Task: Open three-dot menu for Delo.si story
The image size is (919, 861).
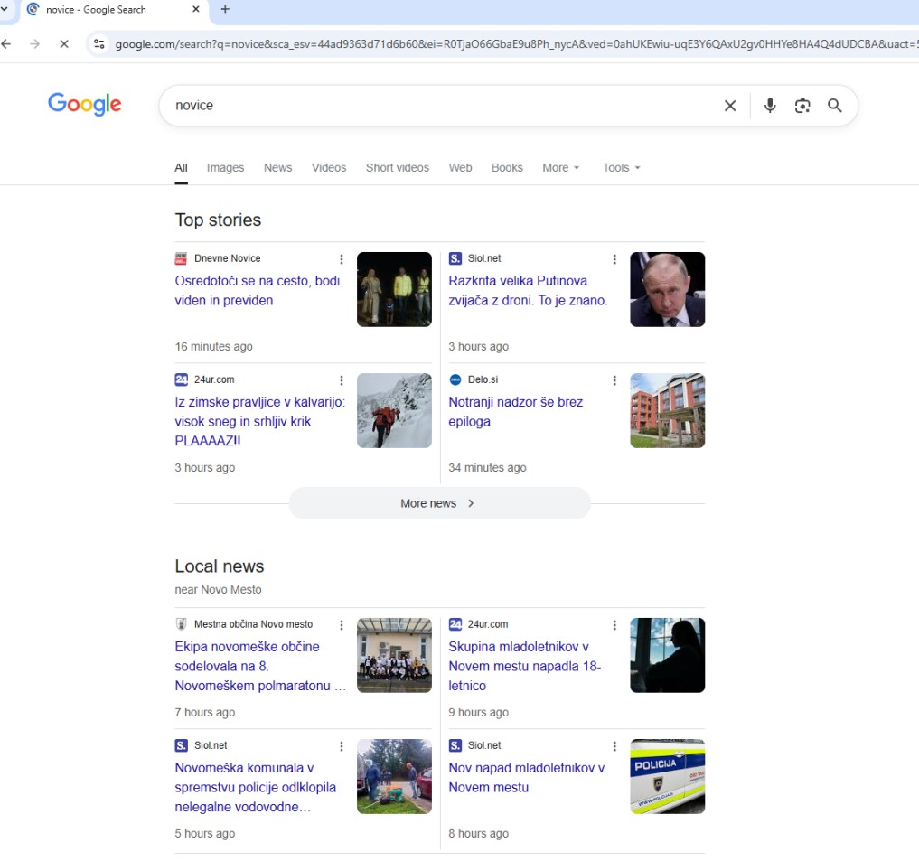Action: 614,380
